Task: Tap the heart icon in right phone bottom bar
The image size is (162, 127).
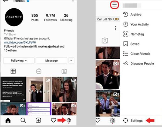Action: [98, 121]
